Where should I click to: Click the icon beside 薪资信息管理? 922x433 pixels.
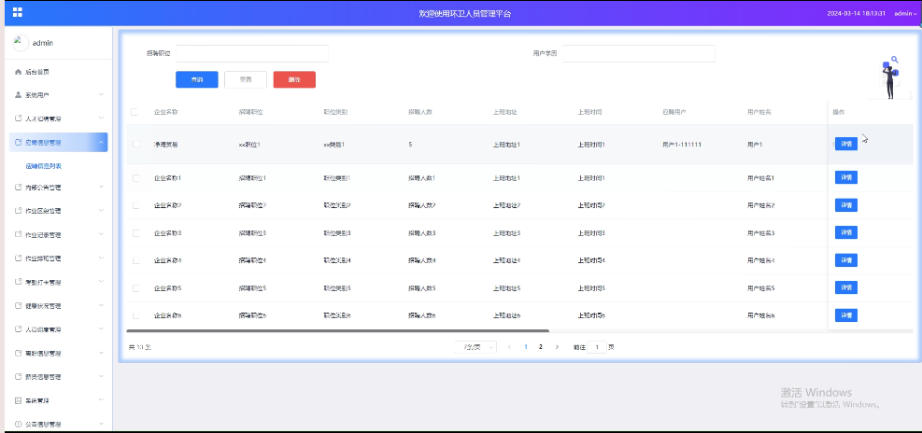click(x=18, y=377)
